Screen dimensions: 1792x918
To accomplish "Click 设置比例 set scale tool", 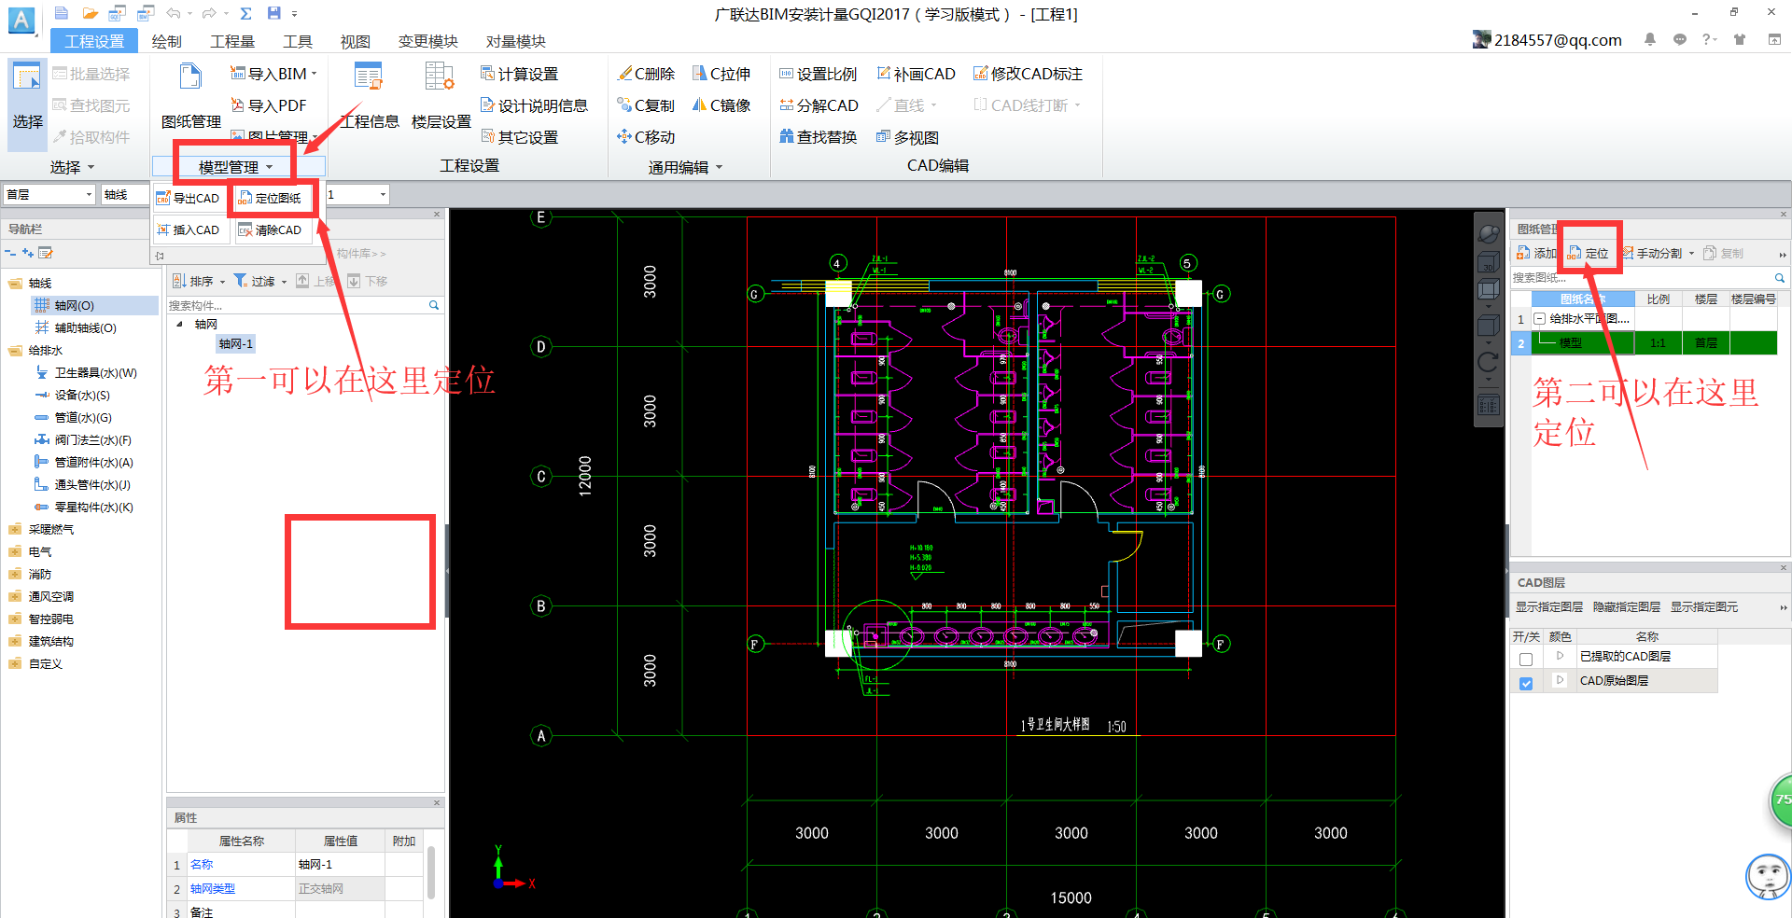I will (x=818, y=74).
